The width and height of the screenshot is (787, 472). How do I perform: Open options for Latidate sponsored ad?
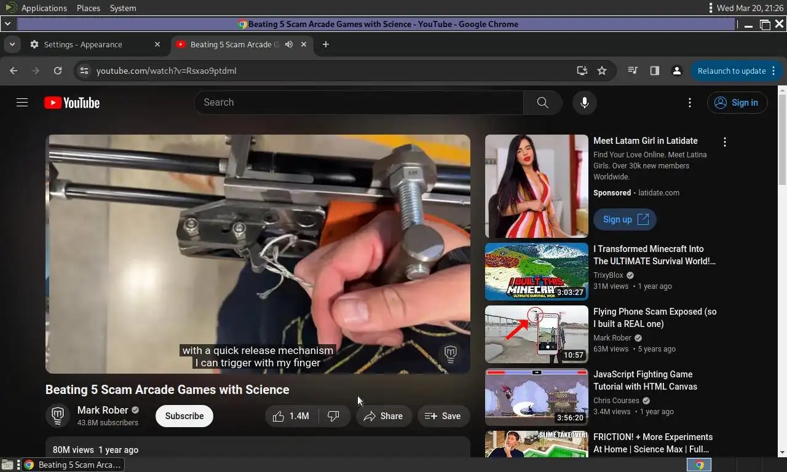725,142
